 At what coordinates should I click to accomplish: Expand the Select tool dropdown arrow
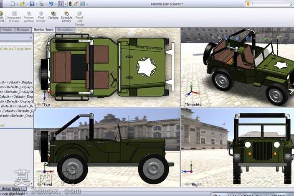coord(66,4)
